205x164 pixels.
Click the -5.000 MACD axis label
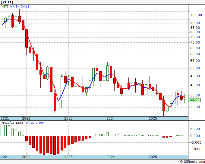pos(195,142)
